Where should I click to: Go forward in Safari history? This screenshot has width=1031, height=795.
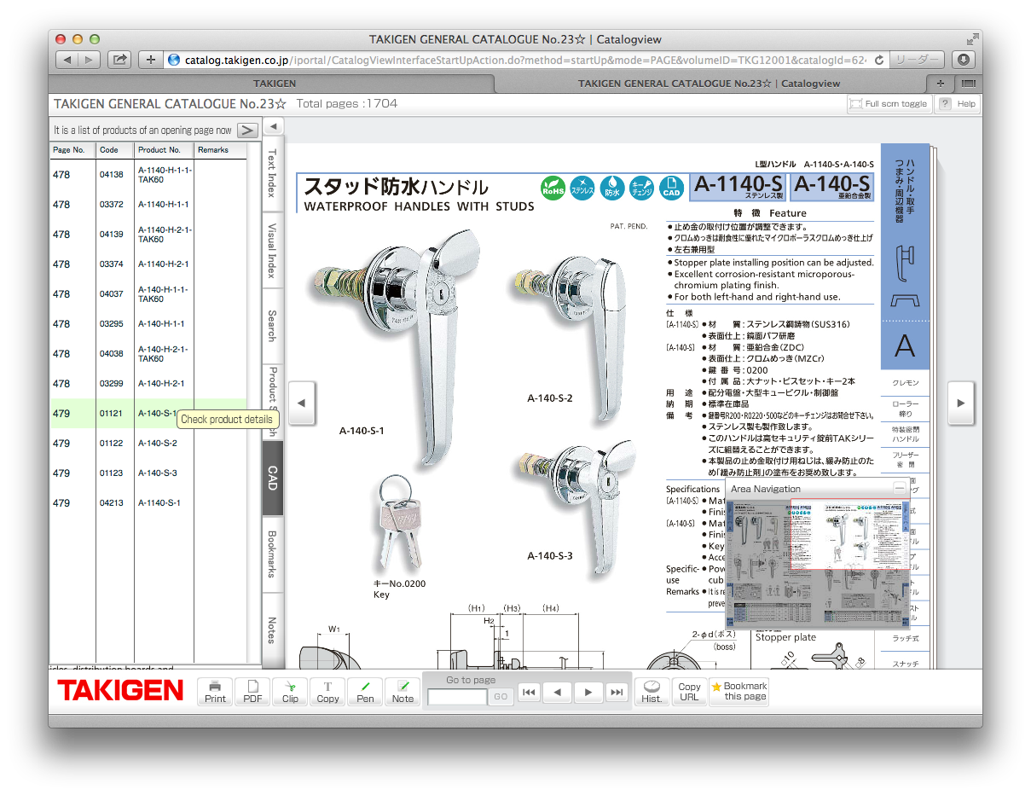pyautogui.click(x=90, y=60)
